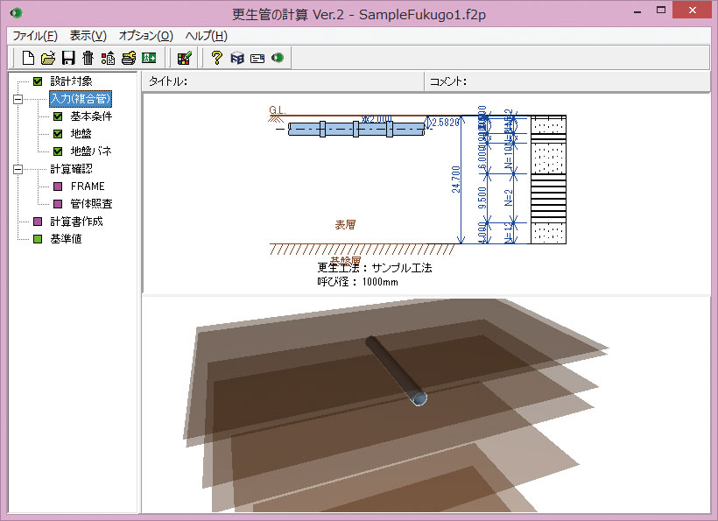The width and height of the screenshot is (718, 521).
Task: Click the green oval icon in toolbar
Action: [278, 58]
